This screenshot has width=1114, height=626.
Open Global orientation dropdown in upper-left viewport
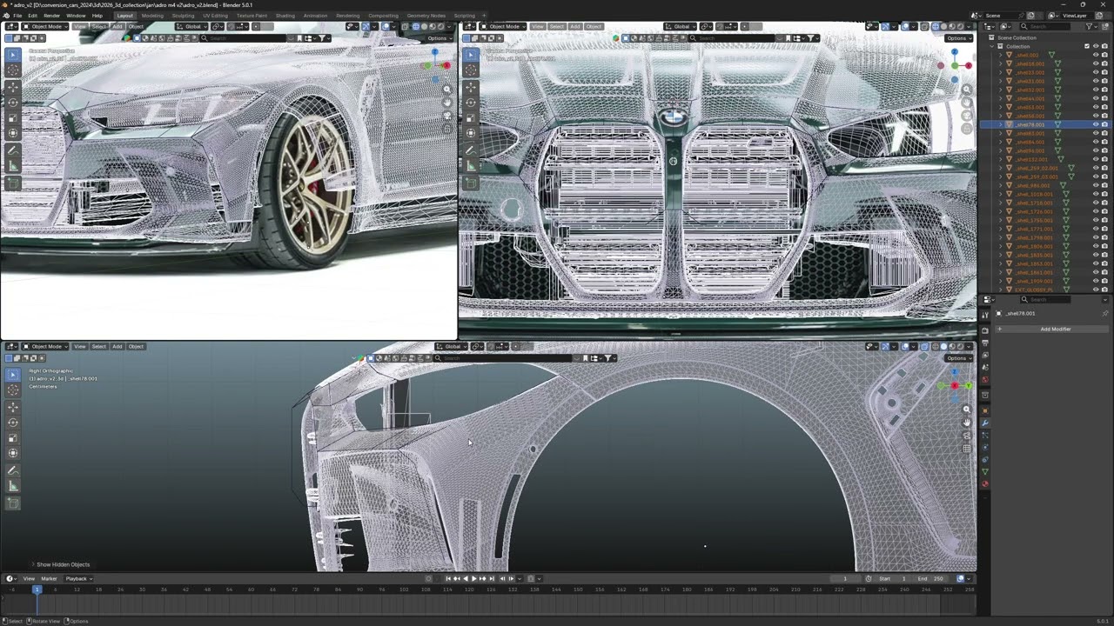coord(192,27)
